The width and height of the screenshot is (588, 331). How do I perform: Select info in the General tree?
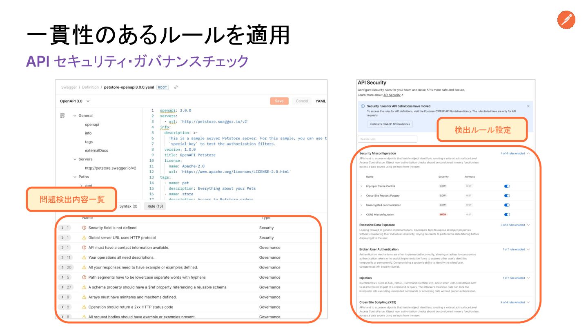88,133
